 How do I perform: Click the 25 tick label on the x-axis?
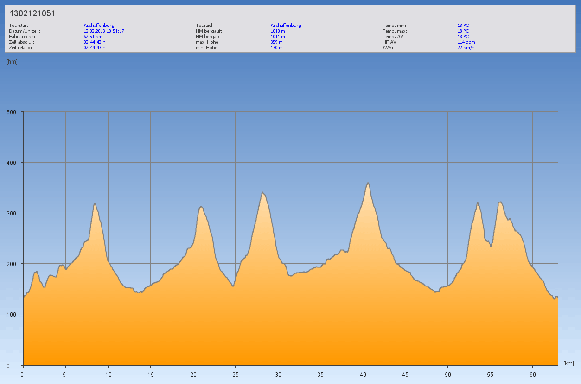pyautogui.click(x=235, y=374)
